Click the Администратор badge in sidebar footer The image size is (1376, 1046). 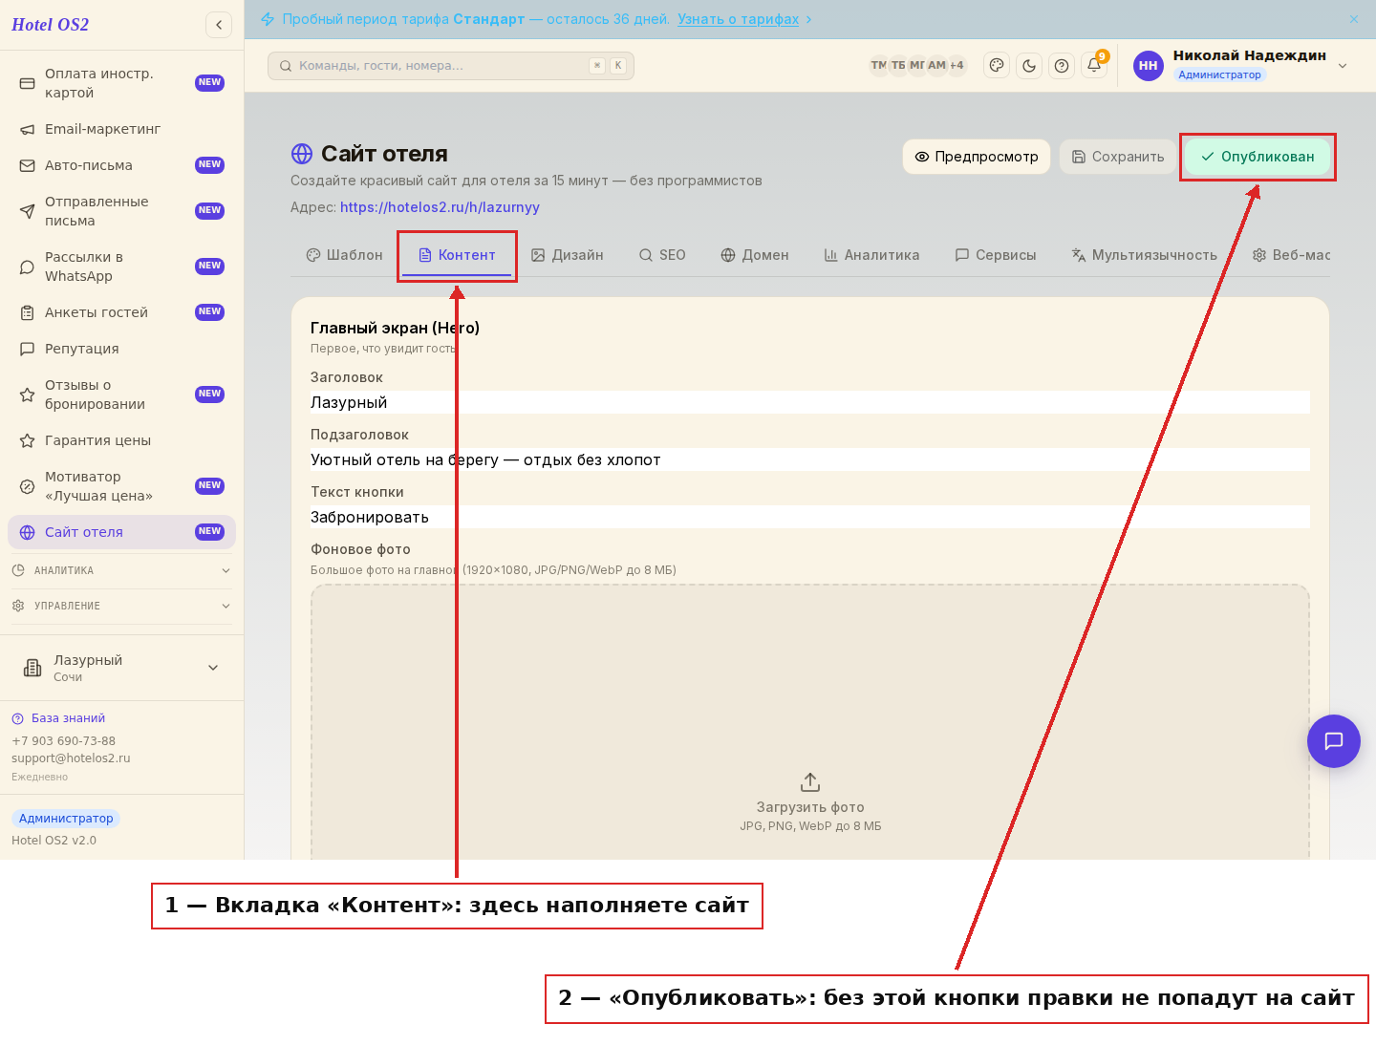(66, 819)
